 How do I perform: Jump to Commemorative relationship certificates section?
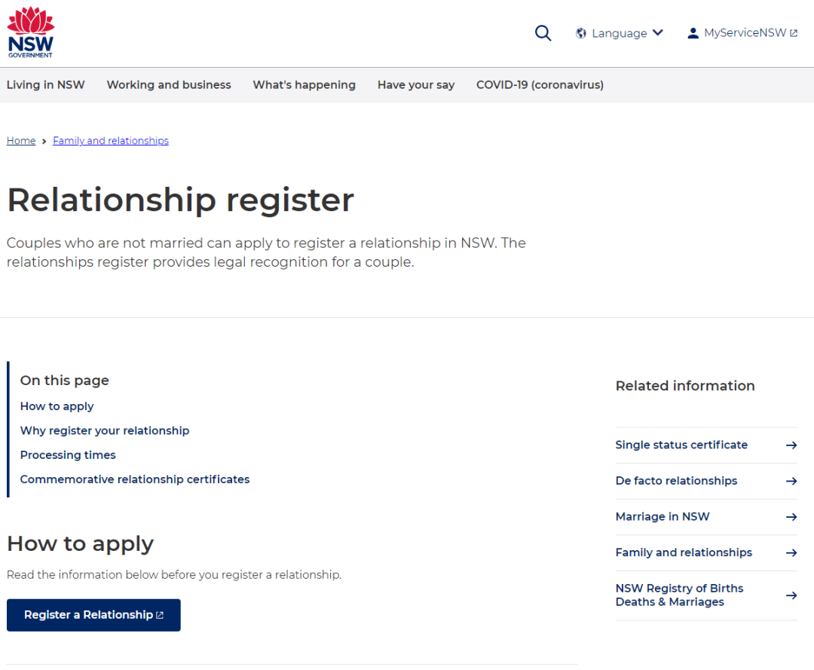tap(135, 479)
